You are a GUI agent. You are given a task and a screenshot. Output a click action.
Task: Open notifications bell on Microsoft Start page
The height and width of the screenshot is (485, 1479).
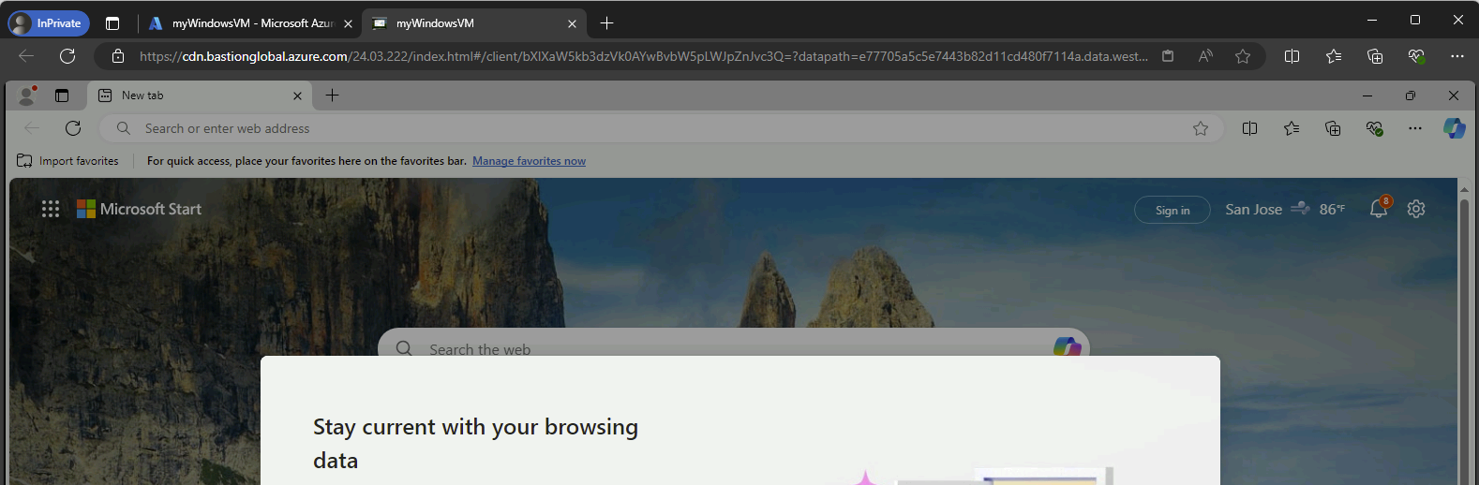point(1378,209)
